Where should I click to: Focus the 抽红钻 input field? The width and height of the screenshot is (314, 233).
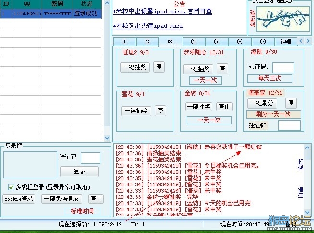290,125
